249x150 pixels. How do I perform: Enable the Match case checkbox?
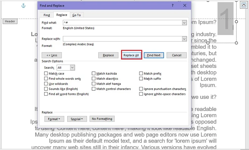pyautogui.click(x=46, y=73)
